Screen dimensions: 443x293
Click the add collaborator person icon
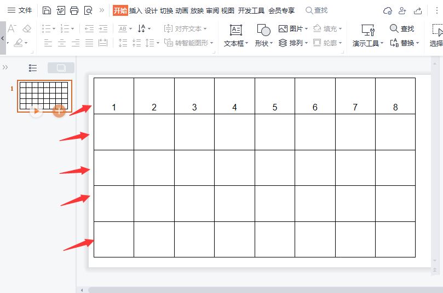pyautogui.click(x=402, y=10)
